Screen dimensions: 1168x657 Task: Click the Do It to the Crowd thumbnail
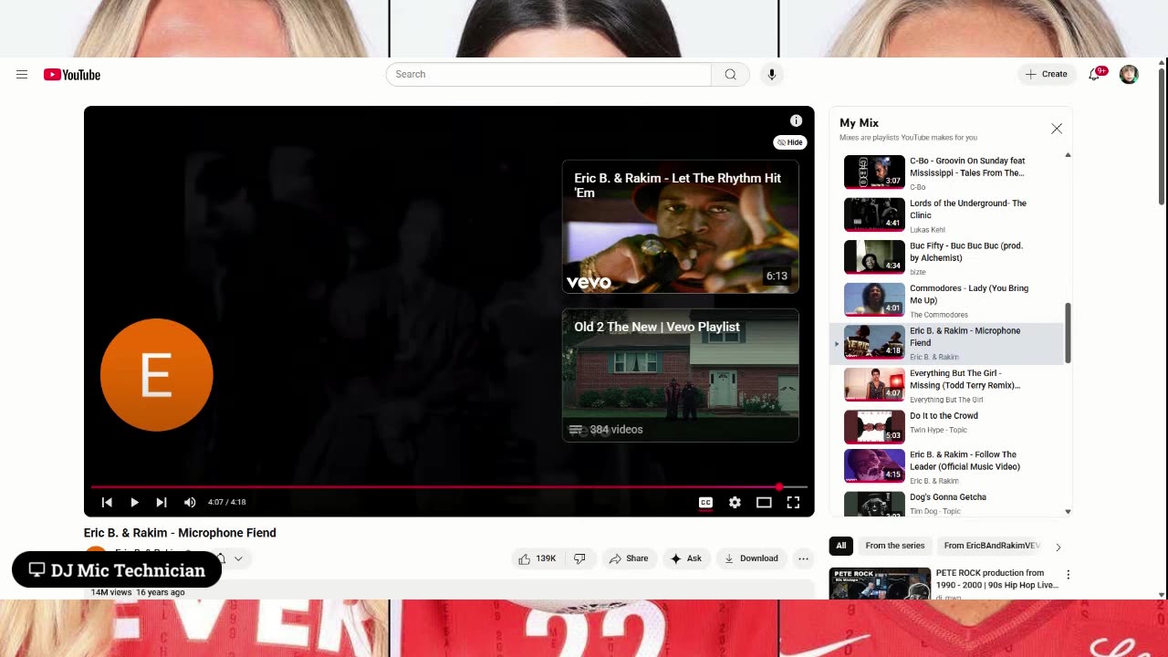coord(874,426)
